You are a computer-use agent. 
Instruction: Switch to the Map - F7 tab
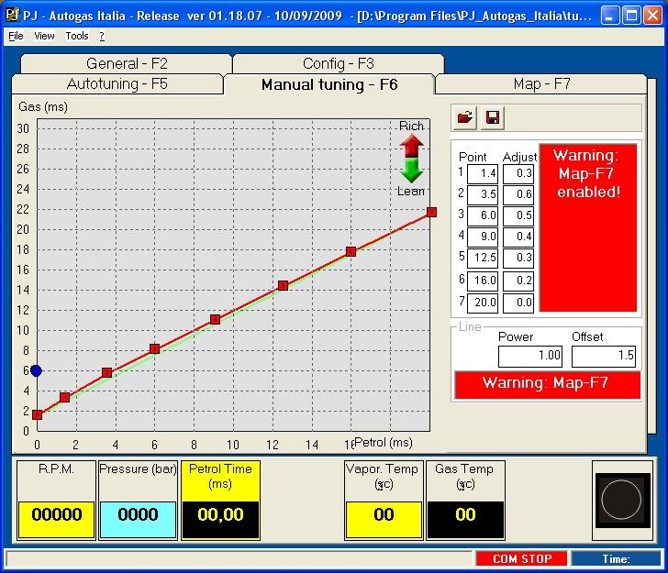coord(541,84)
